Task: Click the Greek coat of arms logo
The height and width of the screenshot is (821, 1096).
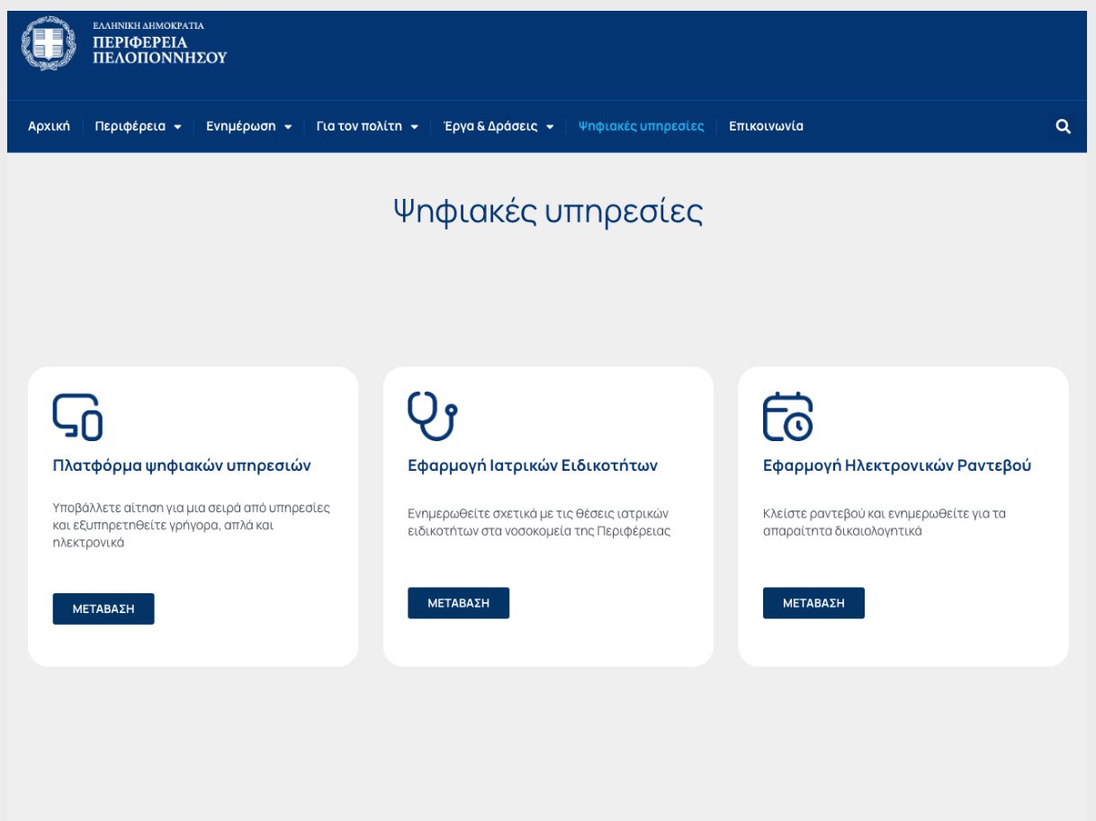Action: 50,43
